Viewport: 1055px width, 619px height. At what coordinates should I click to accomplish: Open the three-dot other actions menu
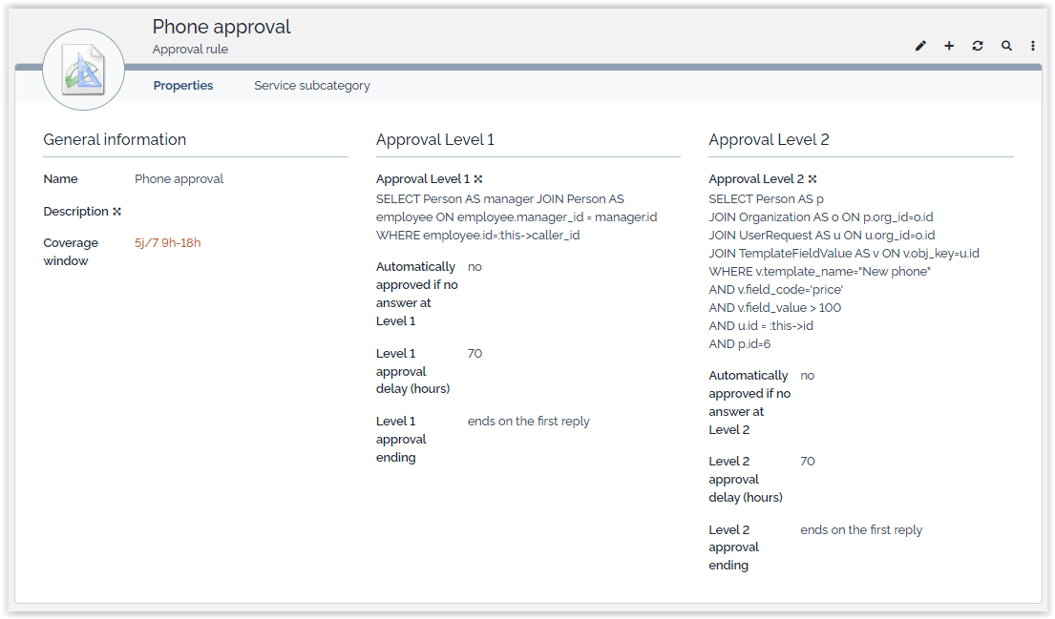tap(1033, 46)
